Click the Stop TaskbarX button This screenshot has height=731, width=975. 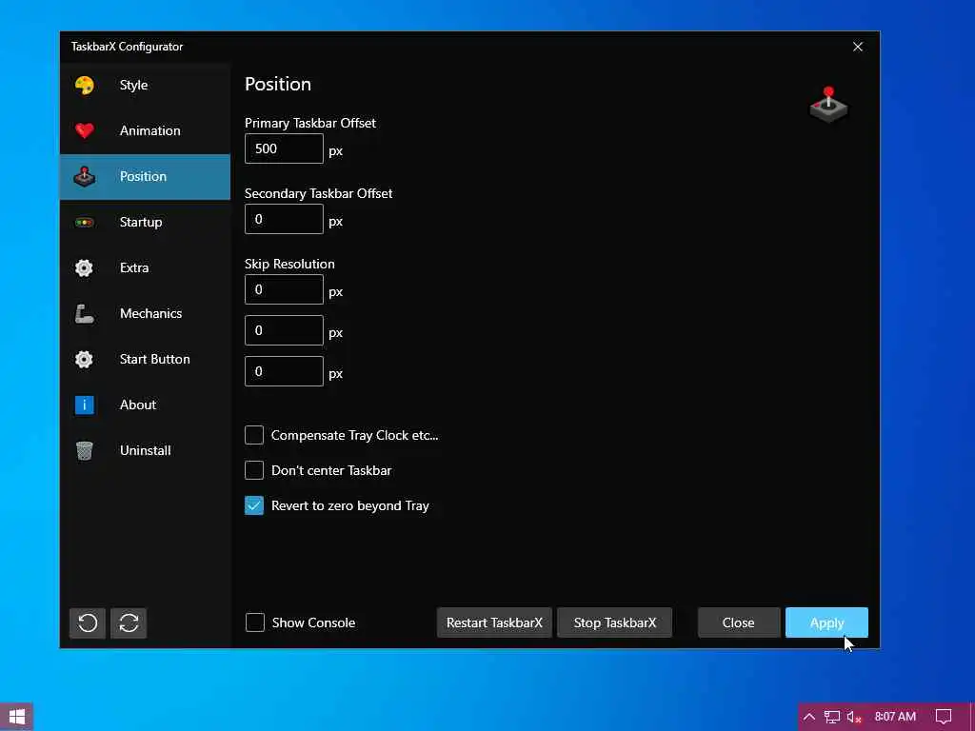615,622
